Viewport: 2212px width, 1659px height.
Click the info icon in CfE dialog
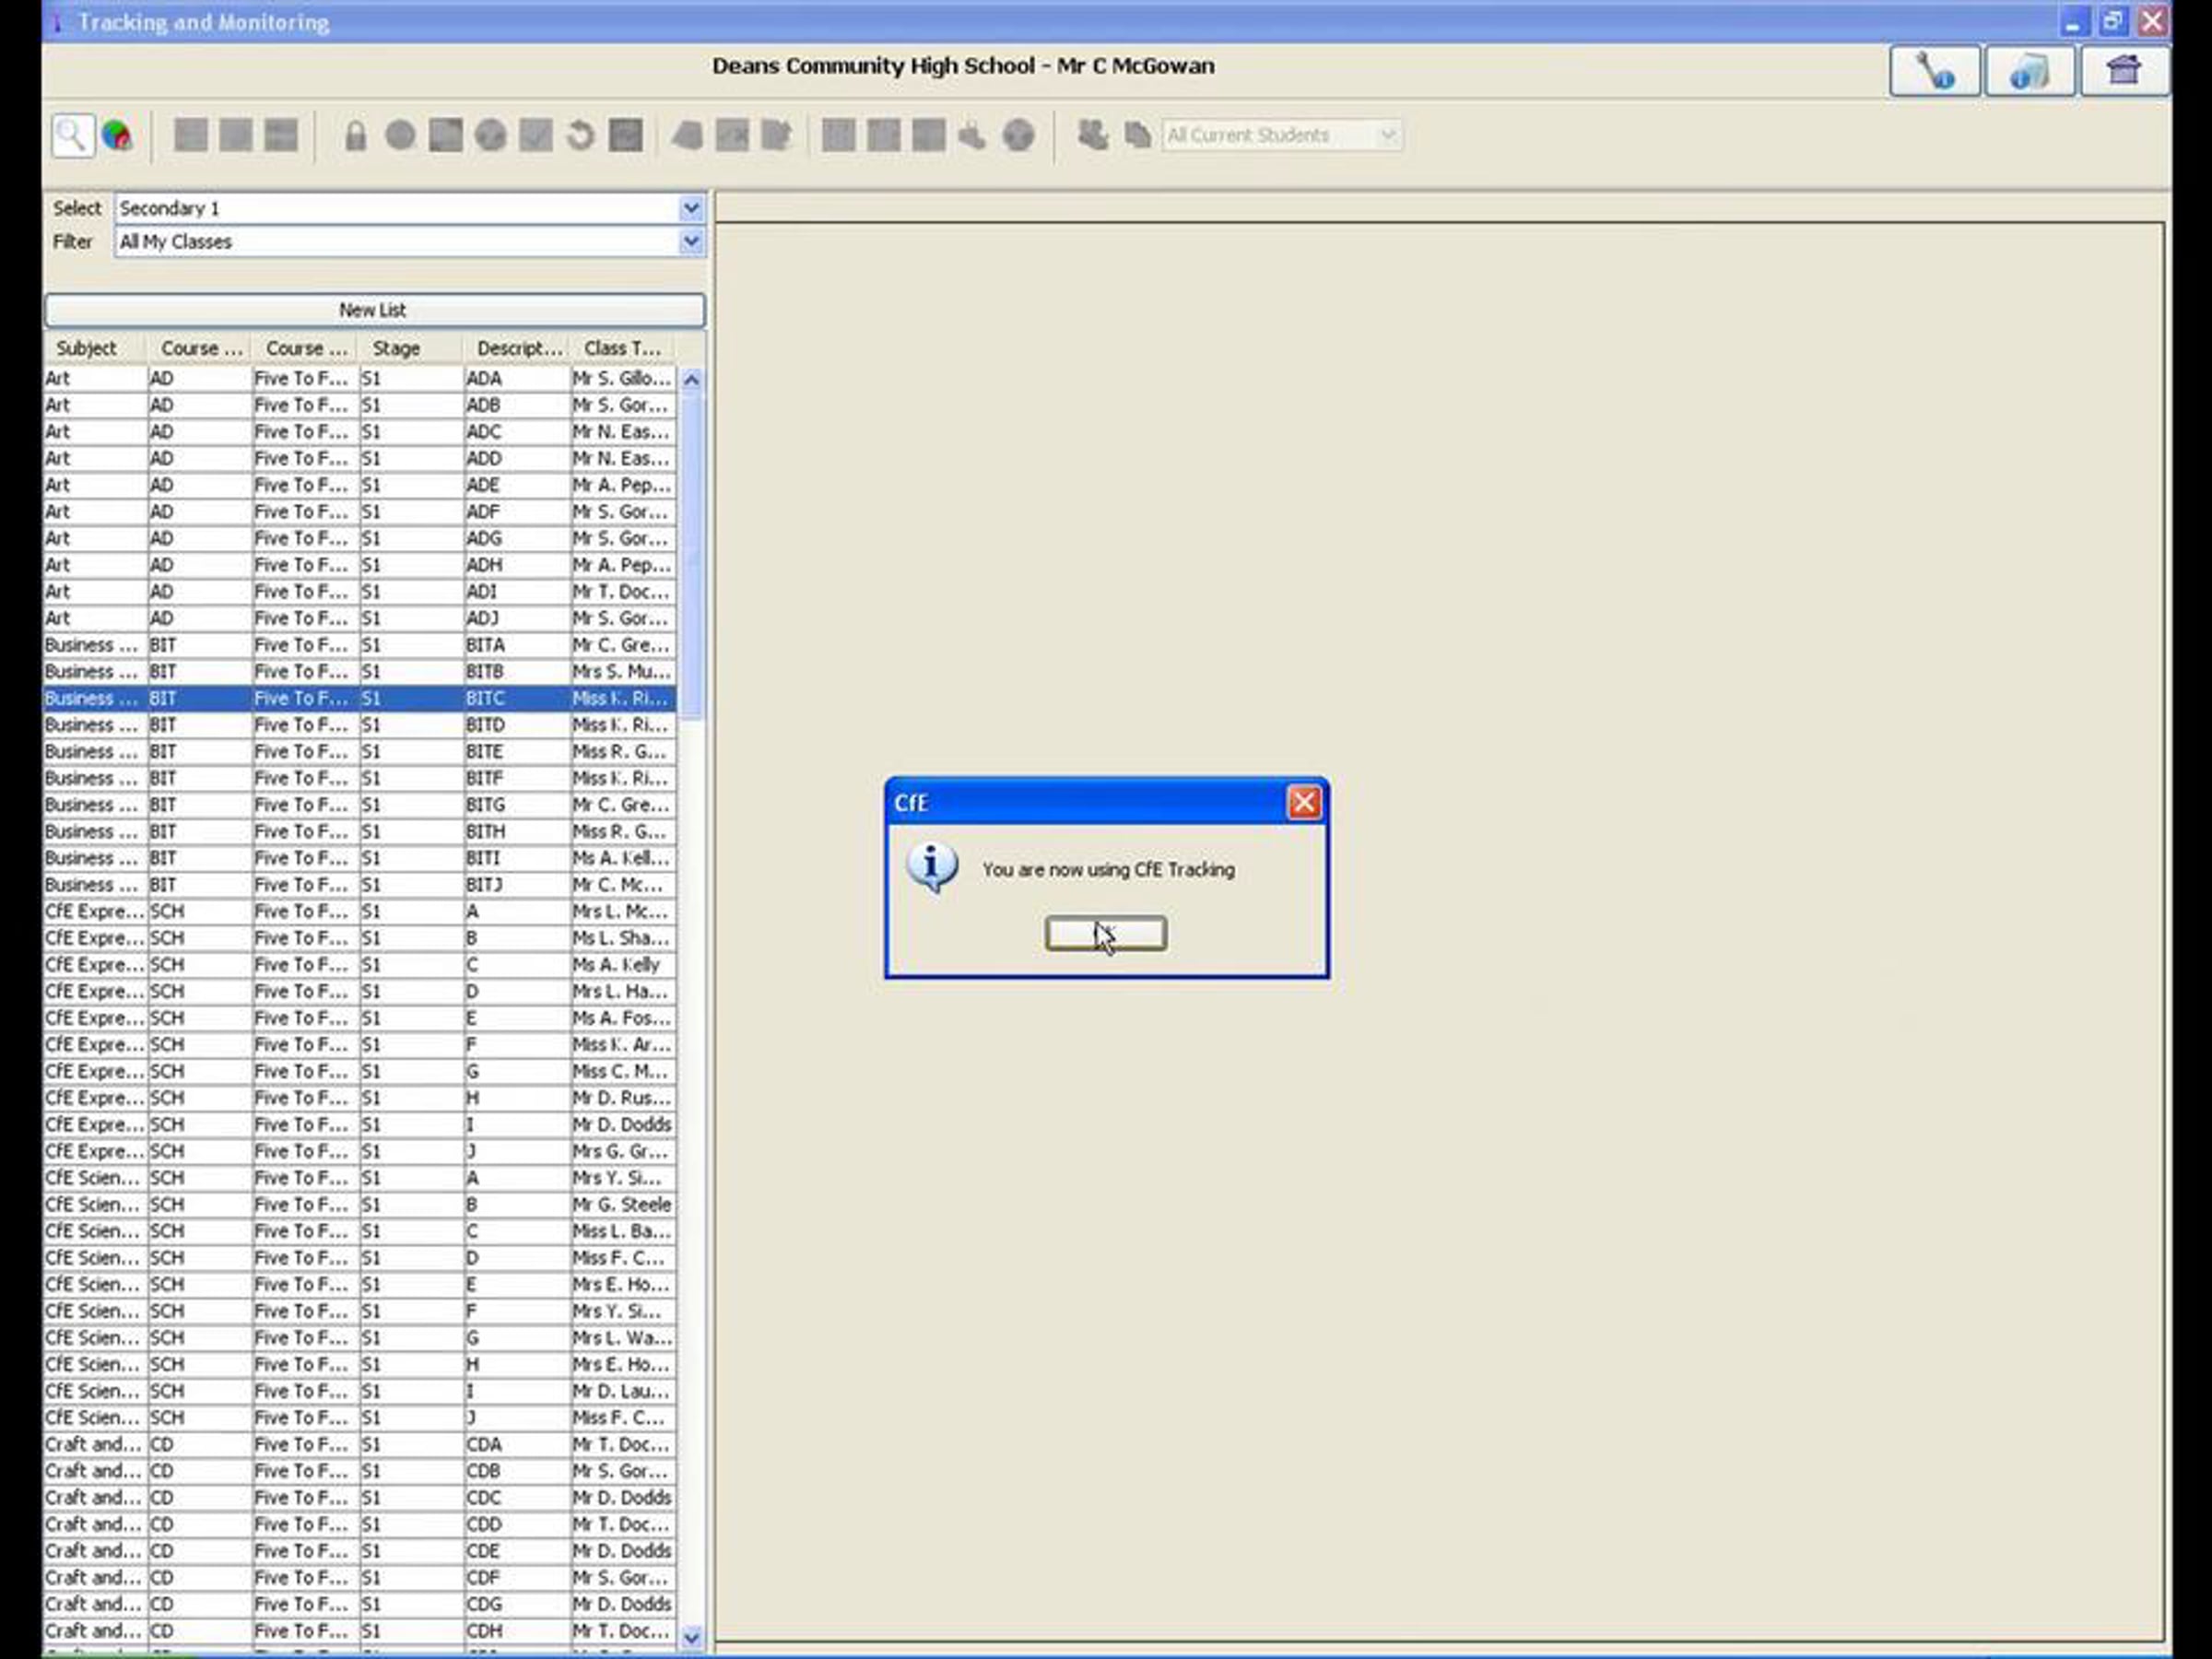pos(932,867)
